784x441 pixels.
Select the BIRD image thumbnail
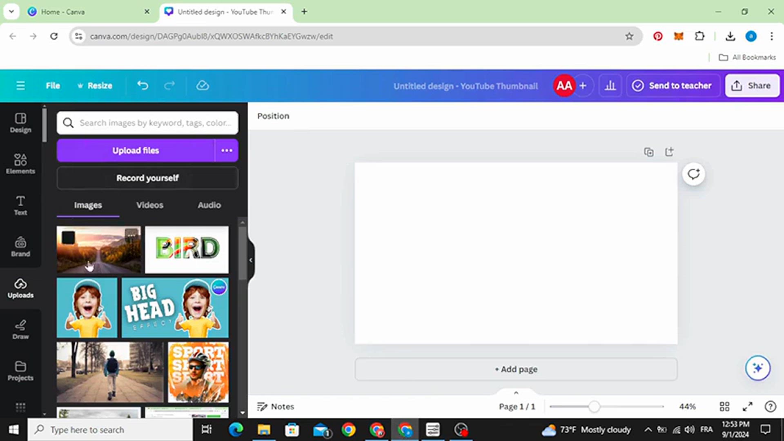pos(187,249)
